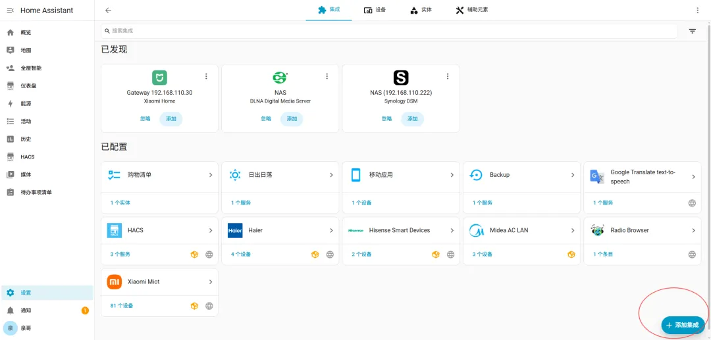Viewport: 711px width, 340px height.
Task: Switch to the 辅助元素 tab
Action: point(471,10)
